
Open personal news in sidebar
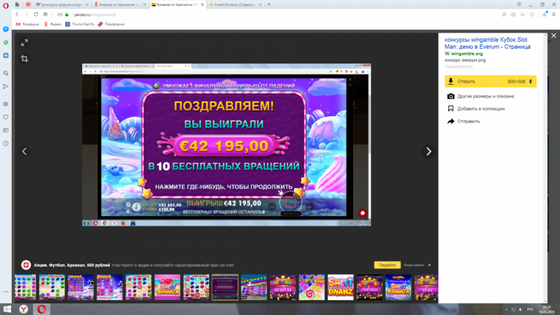click(6, 130)
